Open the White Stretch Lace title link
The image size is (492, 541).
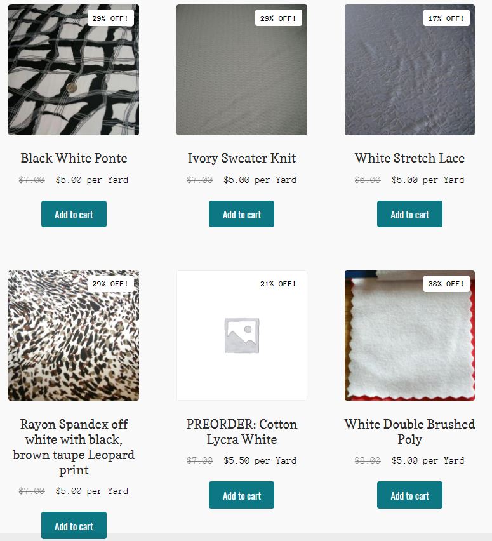pos(409,158)
